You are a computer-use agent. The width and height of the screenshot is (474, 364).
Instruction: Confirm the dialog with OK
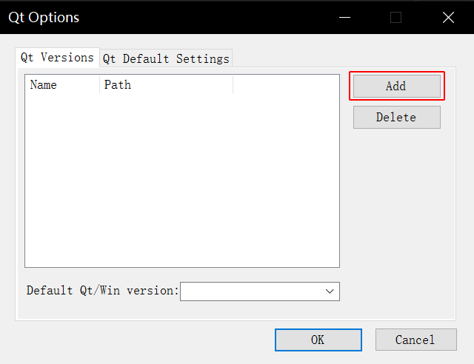(318, 340)
